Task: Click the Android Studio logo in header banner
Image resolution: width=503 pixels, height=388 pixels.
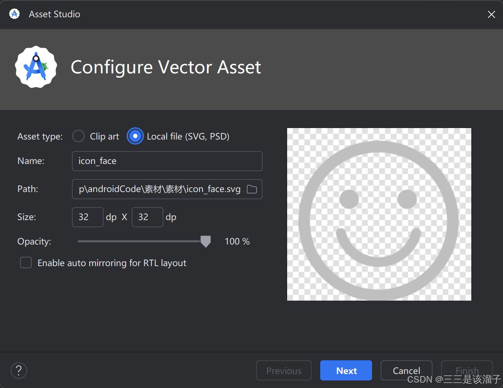Action: (x=36, y=67)
